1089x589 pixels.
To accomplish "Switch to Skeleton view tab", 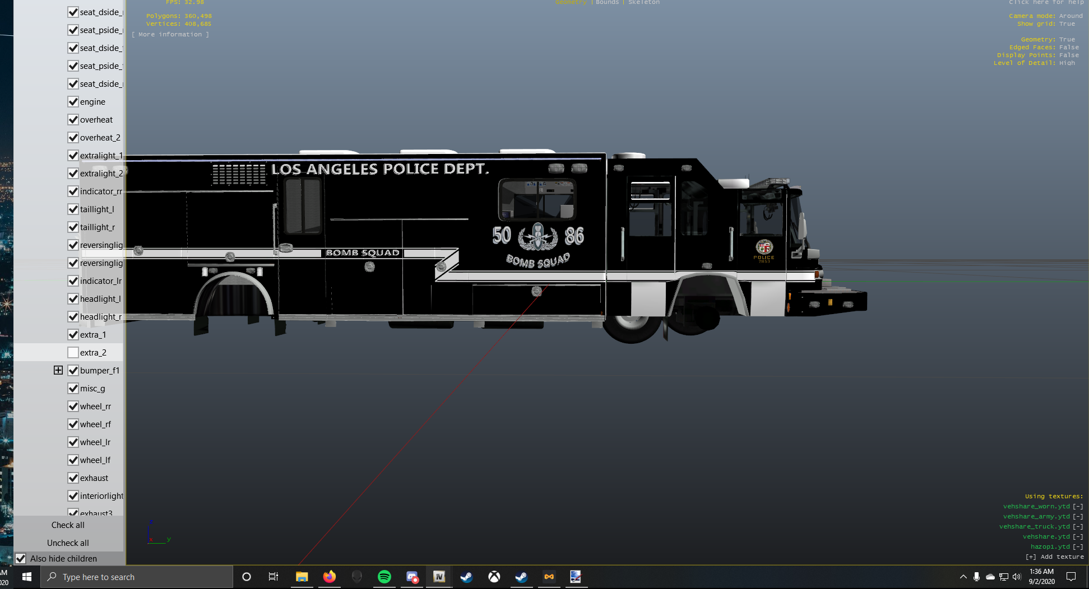I will (x=643, y=3).
